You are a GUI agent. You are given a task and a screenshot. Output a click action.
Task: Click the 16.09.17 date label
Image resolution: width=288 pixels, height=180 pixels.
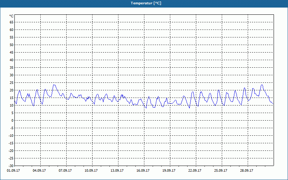(x=143, y=171)
